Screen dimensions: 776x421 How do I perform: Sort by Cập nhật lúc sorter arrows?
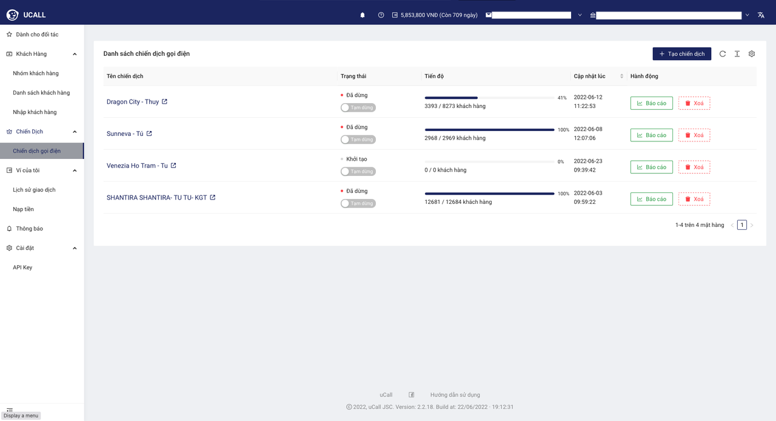621,76
